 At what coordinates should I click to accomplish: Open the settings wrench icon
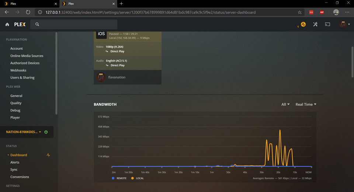coord(315,24)
